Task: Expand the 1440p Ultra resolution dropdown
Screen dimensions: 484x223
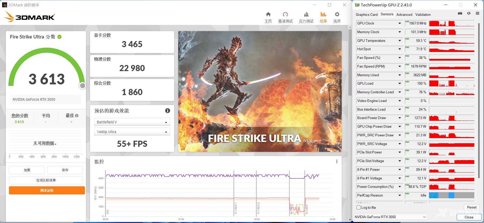Action: (x=132, y=132)
